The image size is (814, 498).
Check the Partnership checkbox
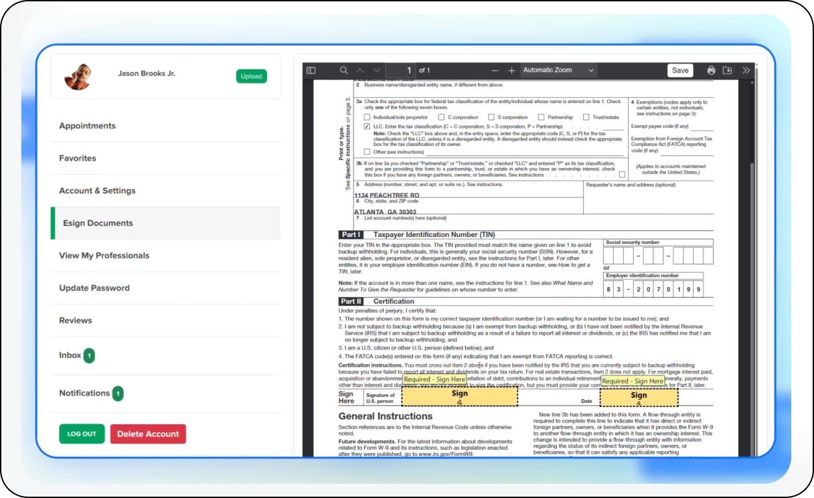(x=541, y=117)
